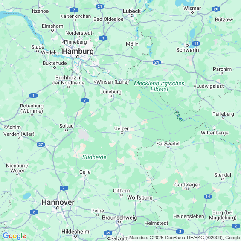Click the Uelzen town marker
Image resolution: width=241 pixels, height=241 pixels.
coord(122,133)
